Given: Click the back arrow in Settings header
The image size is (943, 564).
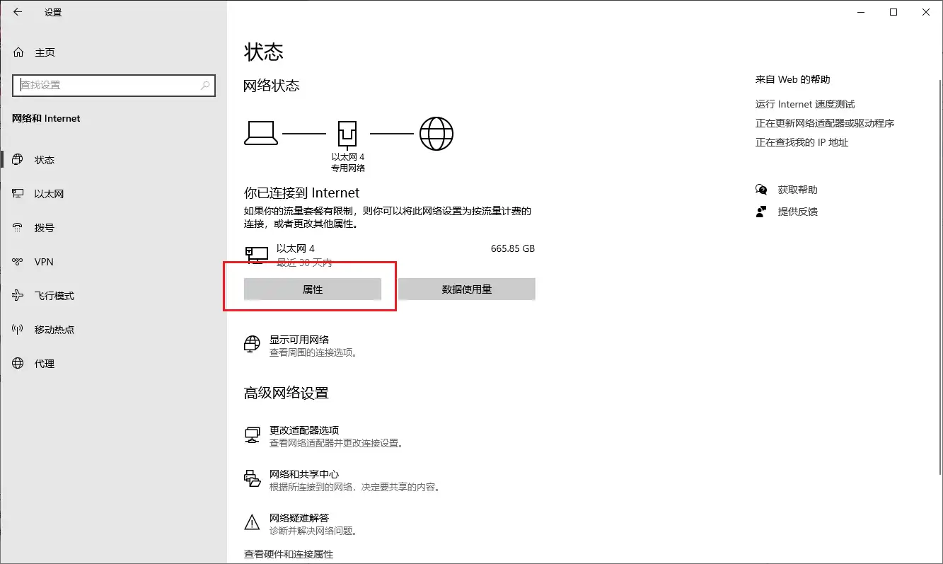Looking at the screenshot, I should (x=18, y=12).
